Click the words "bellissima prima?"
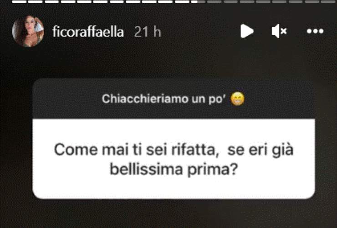The height and width of the screenshot is (228, 337). click(x=174, y=170)
